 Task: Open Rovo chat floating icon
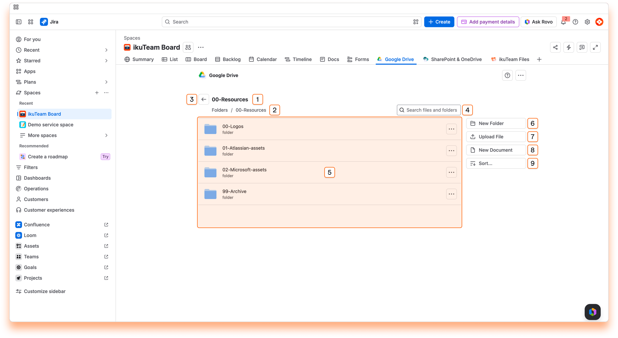click(593, 312)
